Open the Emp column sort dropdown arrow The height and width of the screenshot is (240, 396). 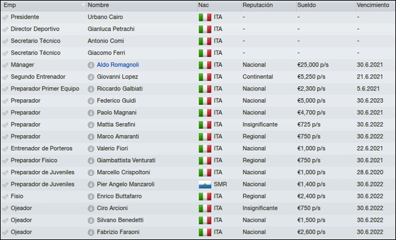[x=83, y=5]
